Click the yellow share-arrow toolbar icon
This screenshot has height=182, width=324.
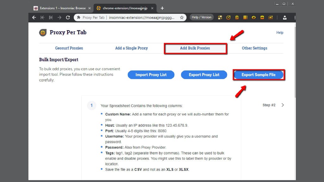271,18
